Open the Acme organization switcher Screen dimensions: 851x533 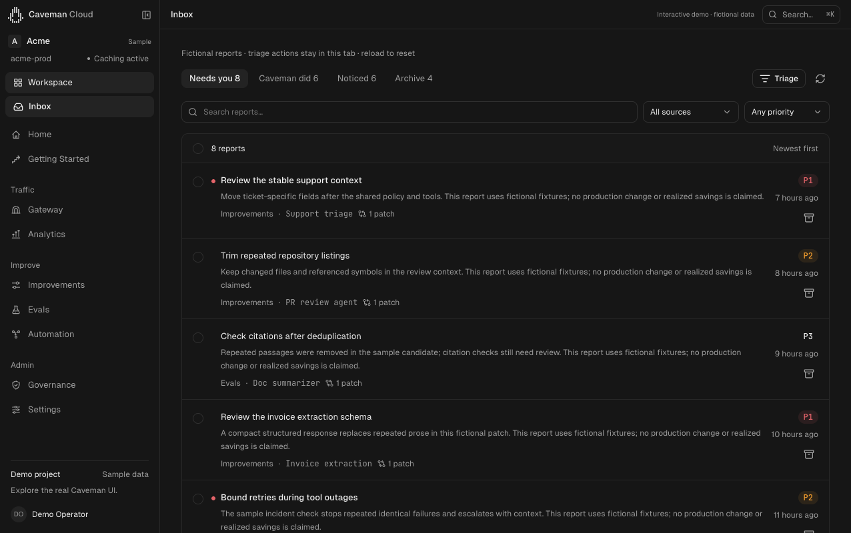tap(79, 41)
